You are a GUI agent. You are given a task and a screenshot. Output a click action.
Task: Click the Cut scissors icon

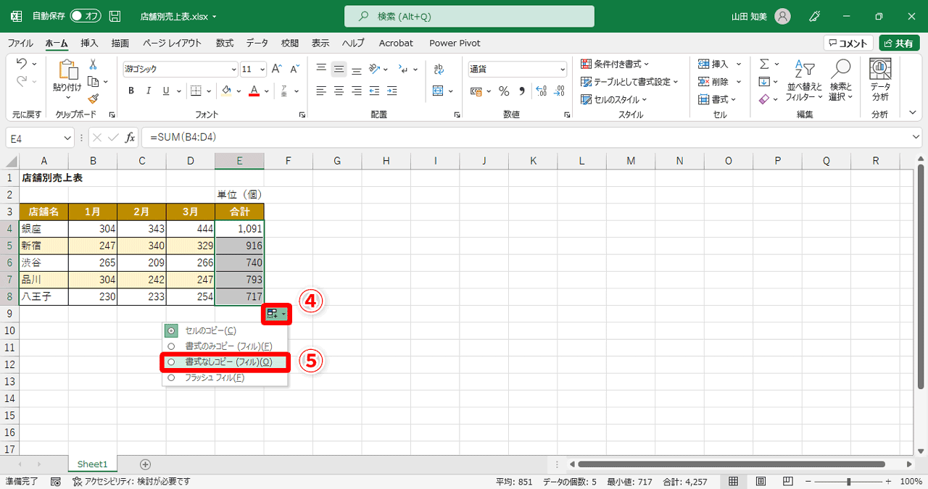[x=93, y=64]
